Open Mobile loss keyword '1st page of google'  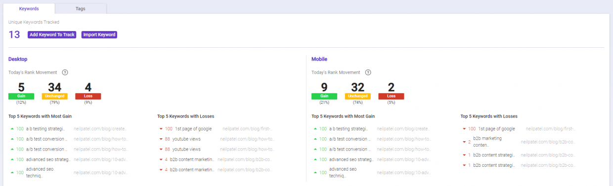click(x=497, y=128)
